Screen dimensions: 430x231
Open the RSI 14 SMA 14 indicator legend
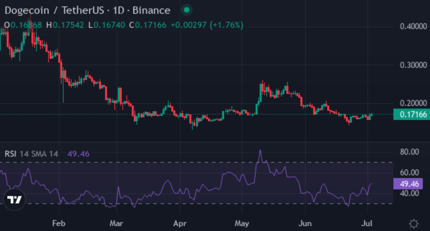[x=31, y=154]
